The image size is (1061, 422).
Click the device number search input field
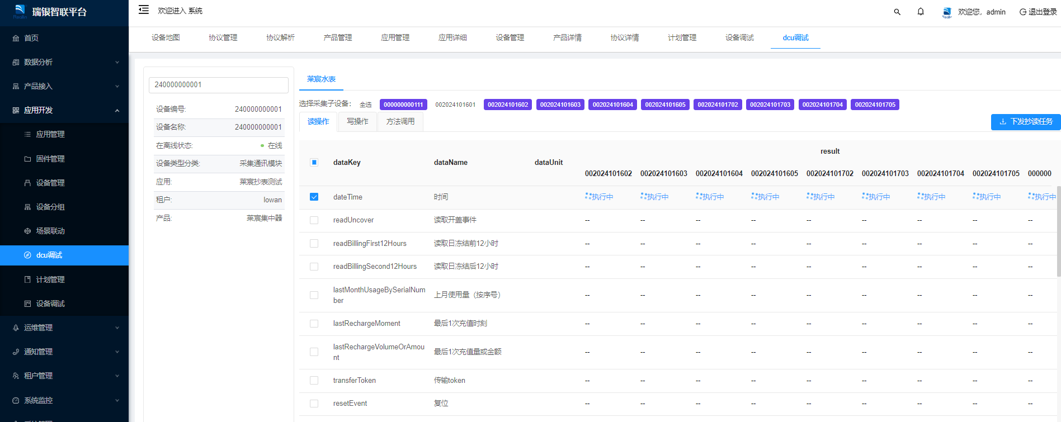click(219, 85)
